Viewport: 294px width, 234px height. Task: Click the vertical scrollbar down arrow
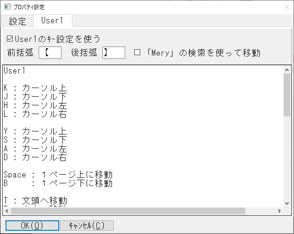(x=287, y=203)
